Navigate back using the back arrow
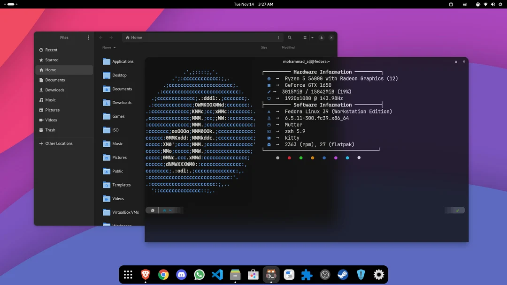The width and height of the screenshot is (507, 285). point(100,37)
